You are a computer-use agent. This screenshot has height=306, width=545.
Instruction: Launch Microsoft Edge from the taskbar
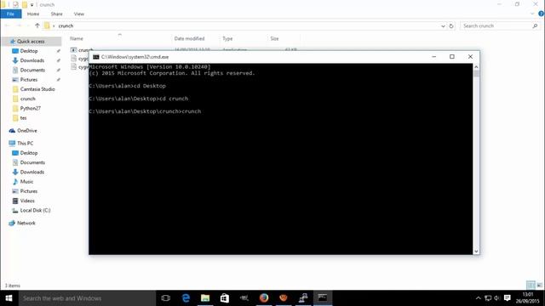(186, 298)
